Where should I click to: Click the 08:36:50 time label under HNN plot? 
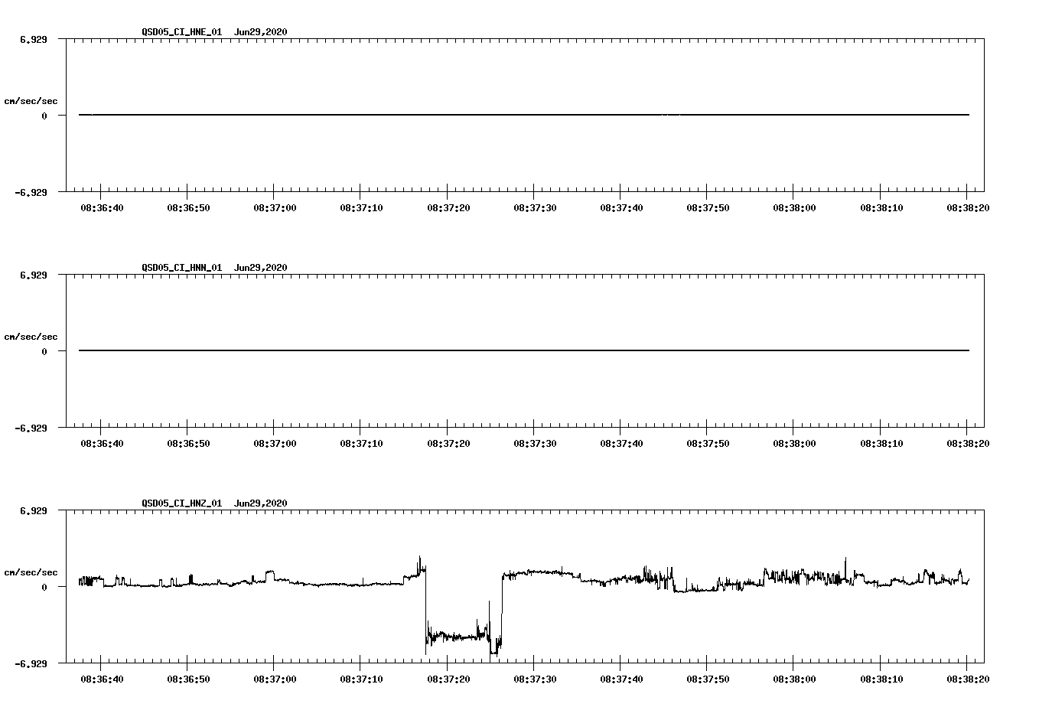coord(188,444)
